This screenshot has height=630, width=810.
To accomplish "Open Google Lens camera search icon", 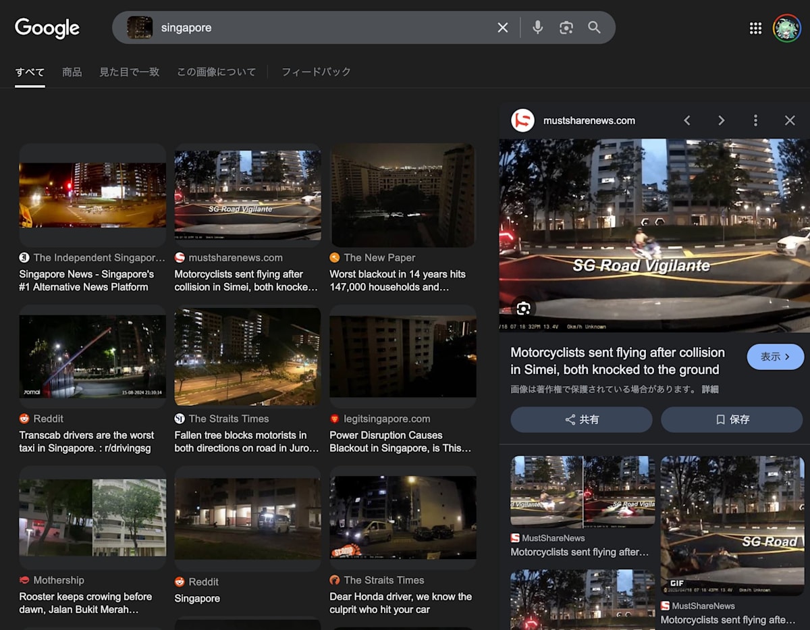I will click(x=566, y=28).
